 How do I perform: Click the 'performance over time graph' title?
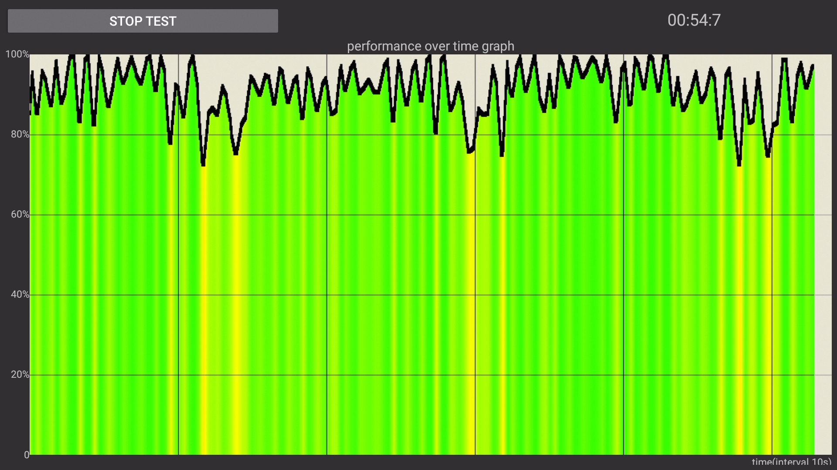click(430, 46)
